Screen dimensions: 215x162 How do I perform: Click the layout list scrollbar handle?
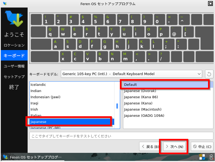pos(117,106)
